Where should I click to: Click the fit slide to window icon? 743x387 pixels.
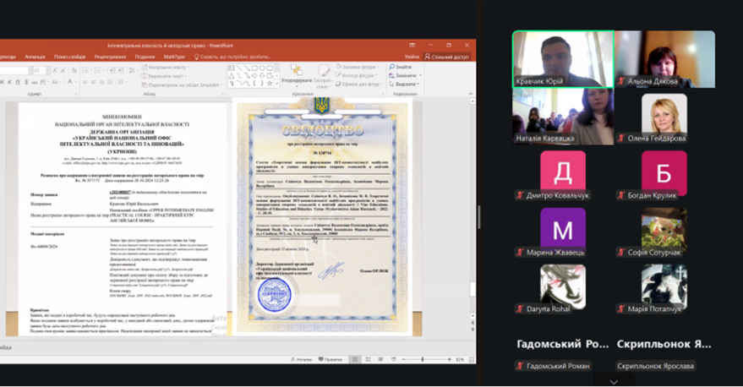tap(470, 359)
